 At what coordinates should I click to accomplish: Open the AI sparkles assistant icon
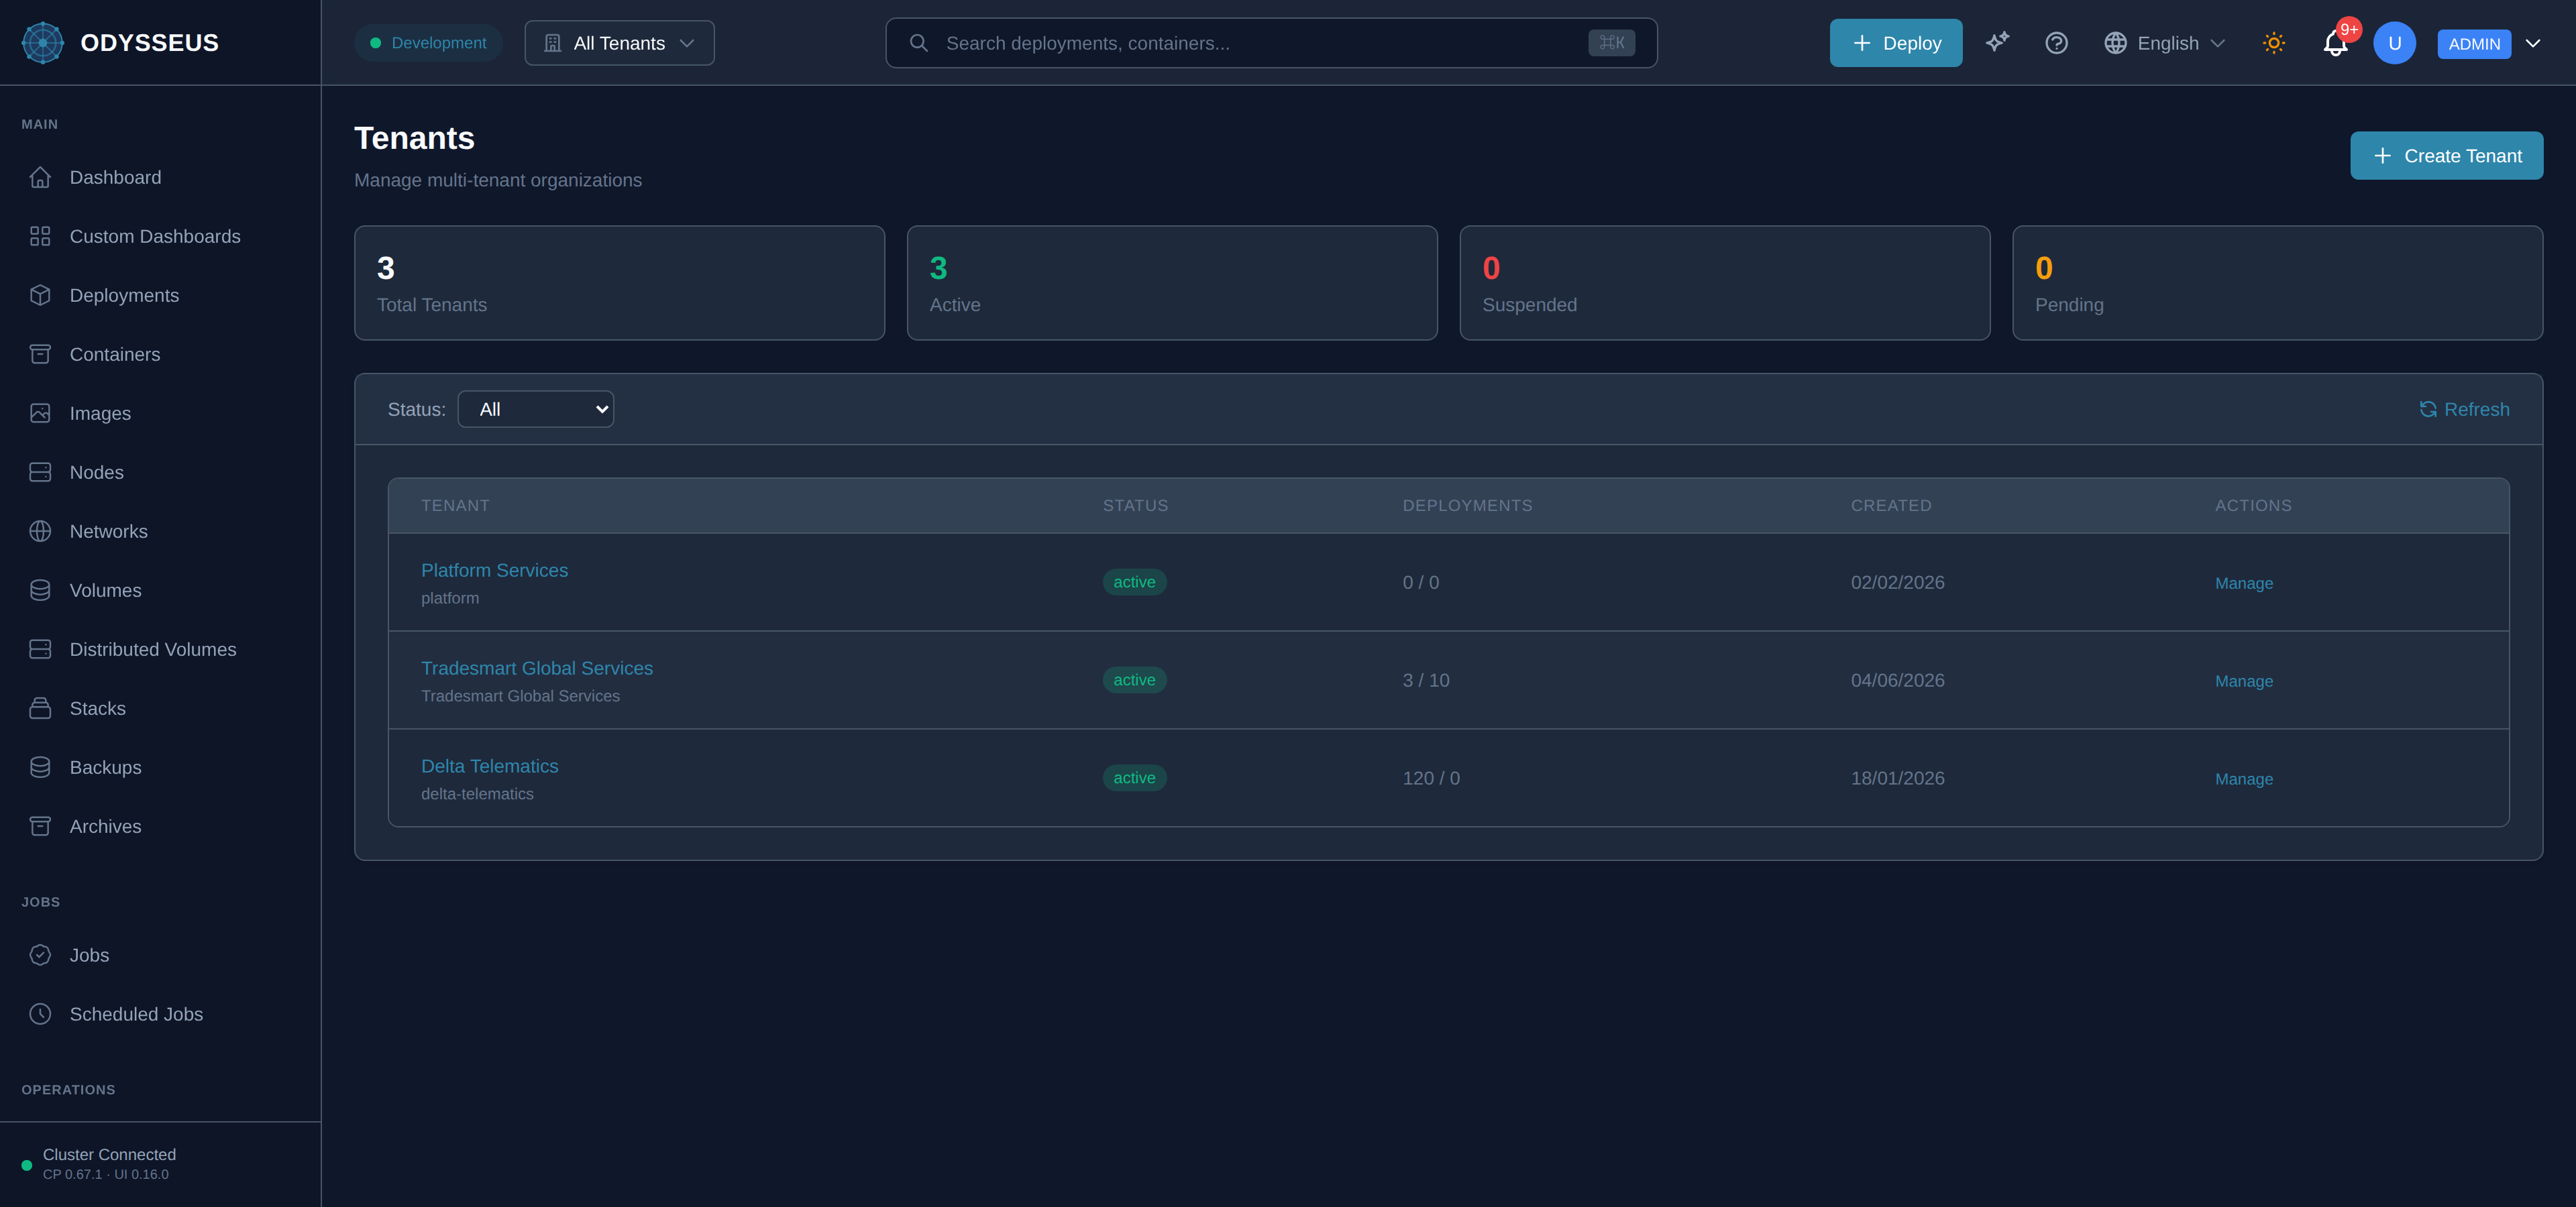1997,42
